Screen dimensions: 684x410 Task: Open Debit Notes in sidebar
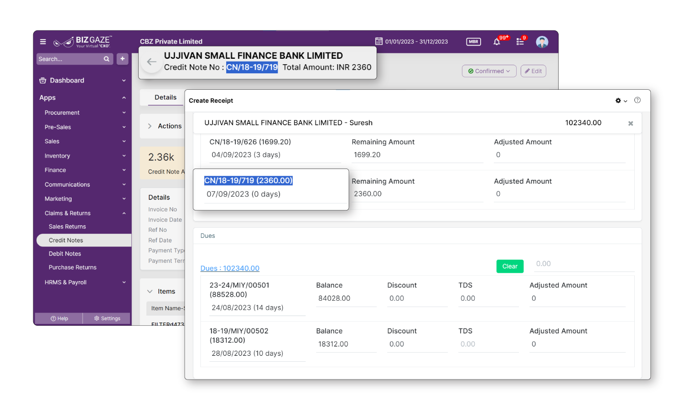click(65, 254)
